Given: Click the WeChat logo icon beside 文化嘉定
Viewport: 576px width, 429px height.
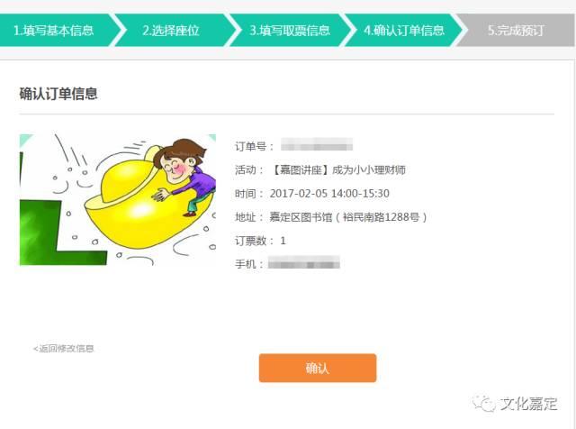Looking at the screenshot, I should pyautogui.click(x=484, y=404).
